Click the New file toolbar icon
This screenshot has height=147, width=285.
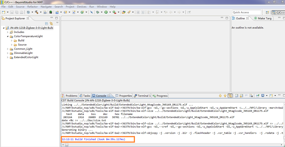(4, 12)
